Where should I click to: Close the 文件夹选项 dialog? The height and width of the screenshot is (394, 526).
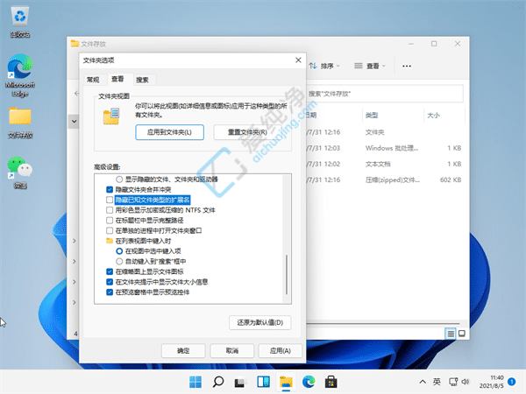298,60
